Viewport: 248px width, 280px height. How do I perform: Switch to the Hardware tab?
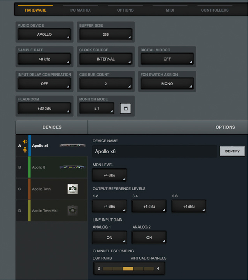(36, 10)
